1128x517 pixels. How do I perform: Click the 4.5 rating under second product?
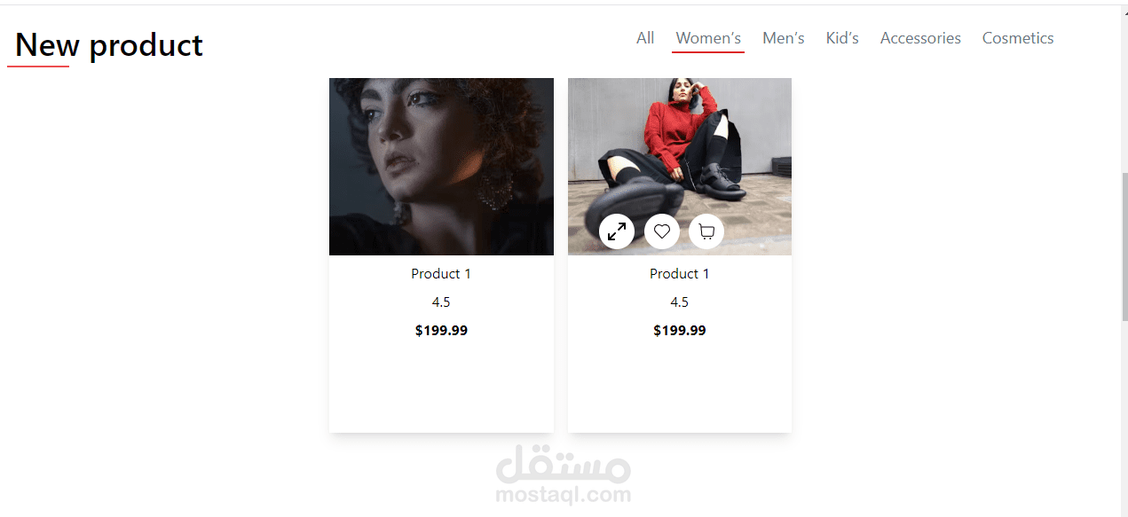pos(680,302)
